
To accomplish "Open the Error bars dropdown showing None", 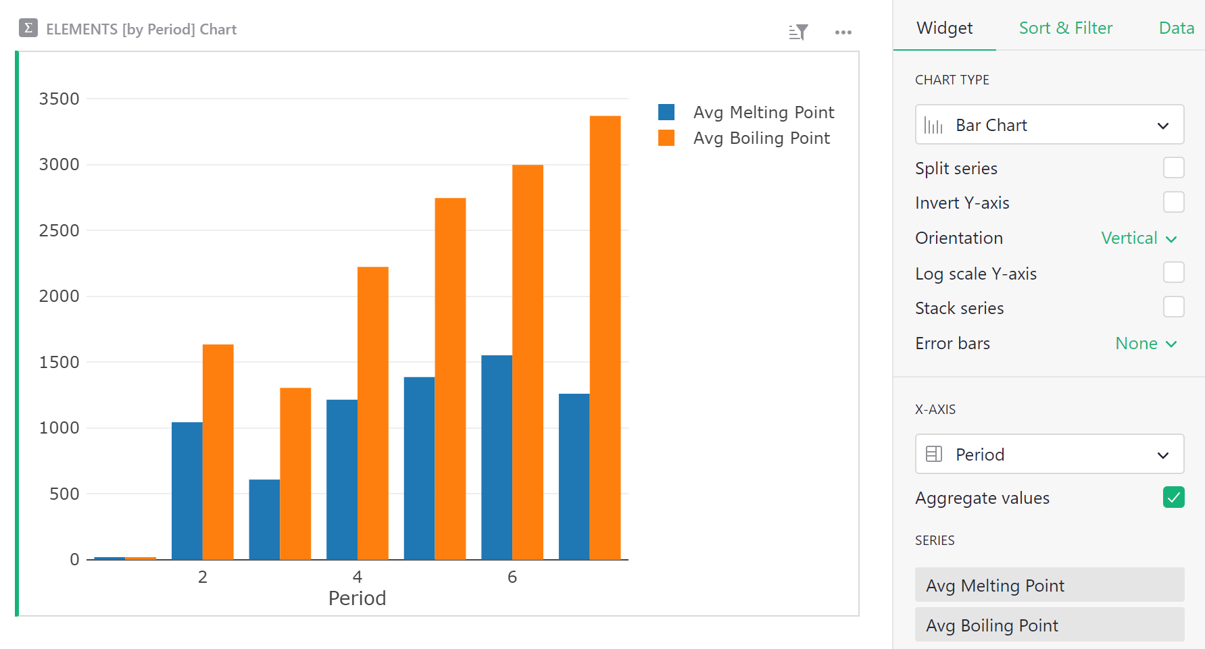I will point(1146,343).
